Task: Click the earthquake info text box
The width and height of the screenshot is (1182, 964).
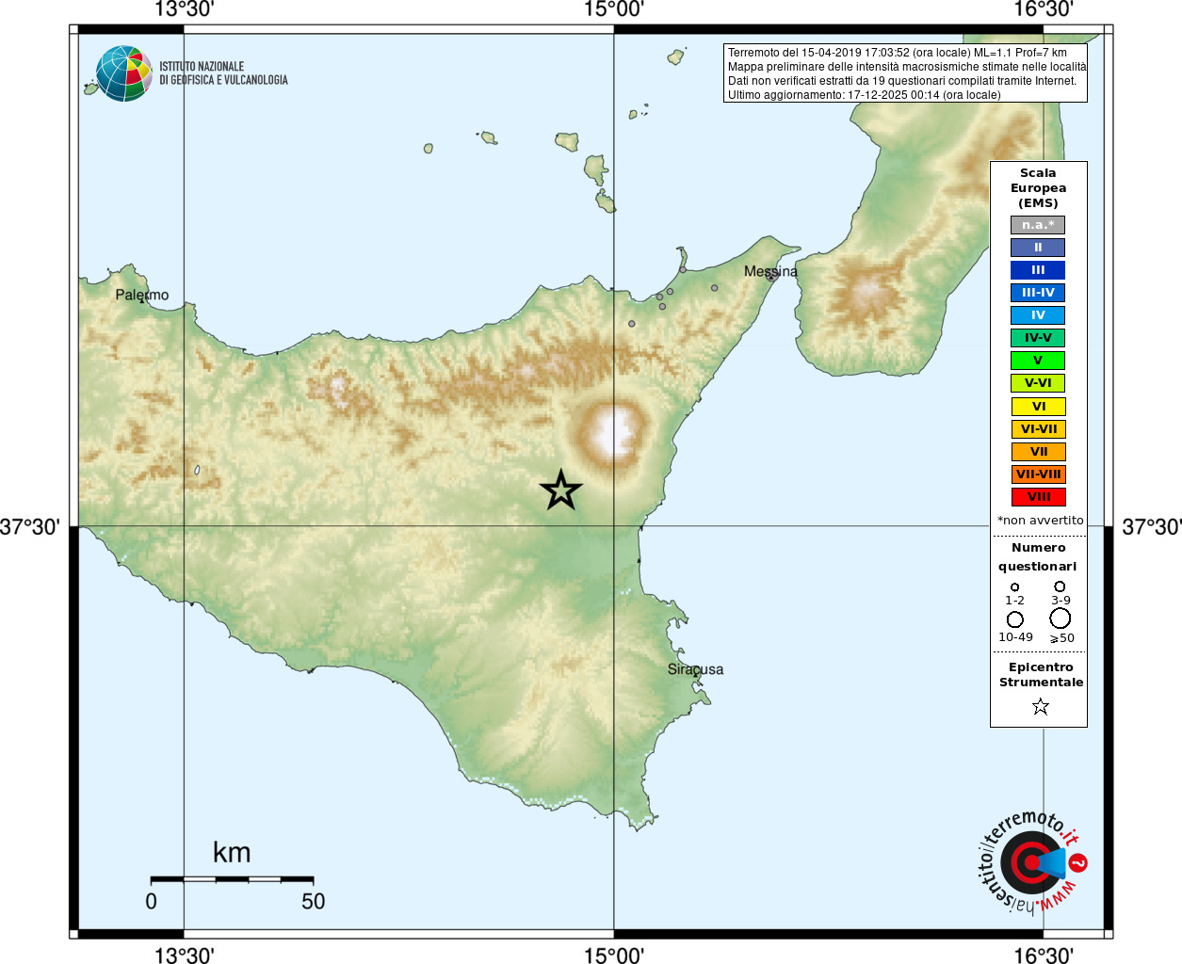Action: pos(905,73)
